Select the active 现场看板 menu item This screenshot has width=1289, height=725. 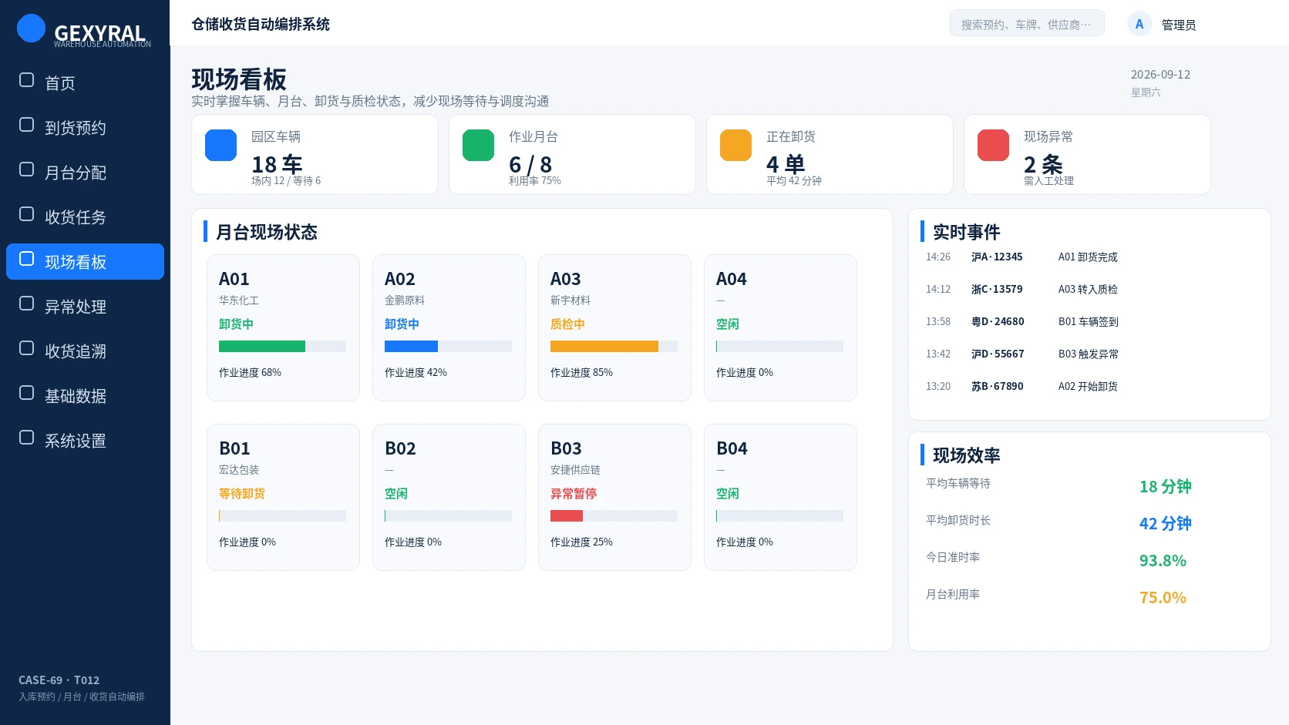(85, 261)
